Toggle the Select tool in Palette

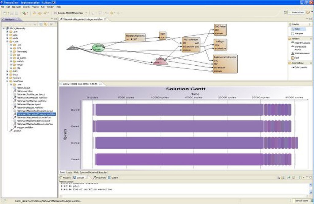coord(297,29)
